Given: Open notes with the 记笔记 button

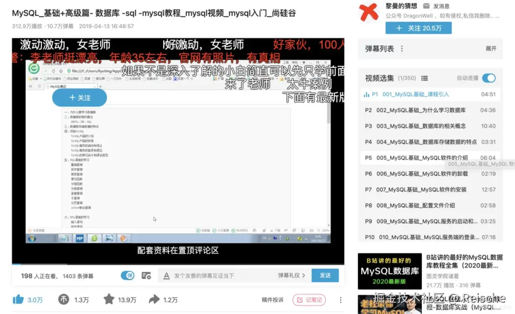Looking at the screenshot, I should 310,299.
